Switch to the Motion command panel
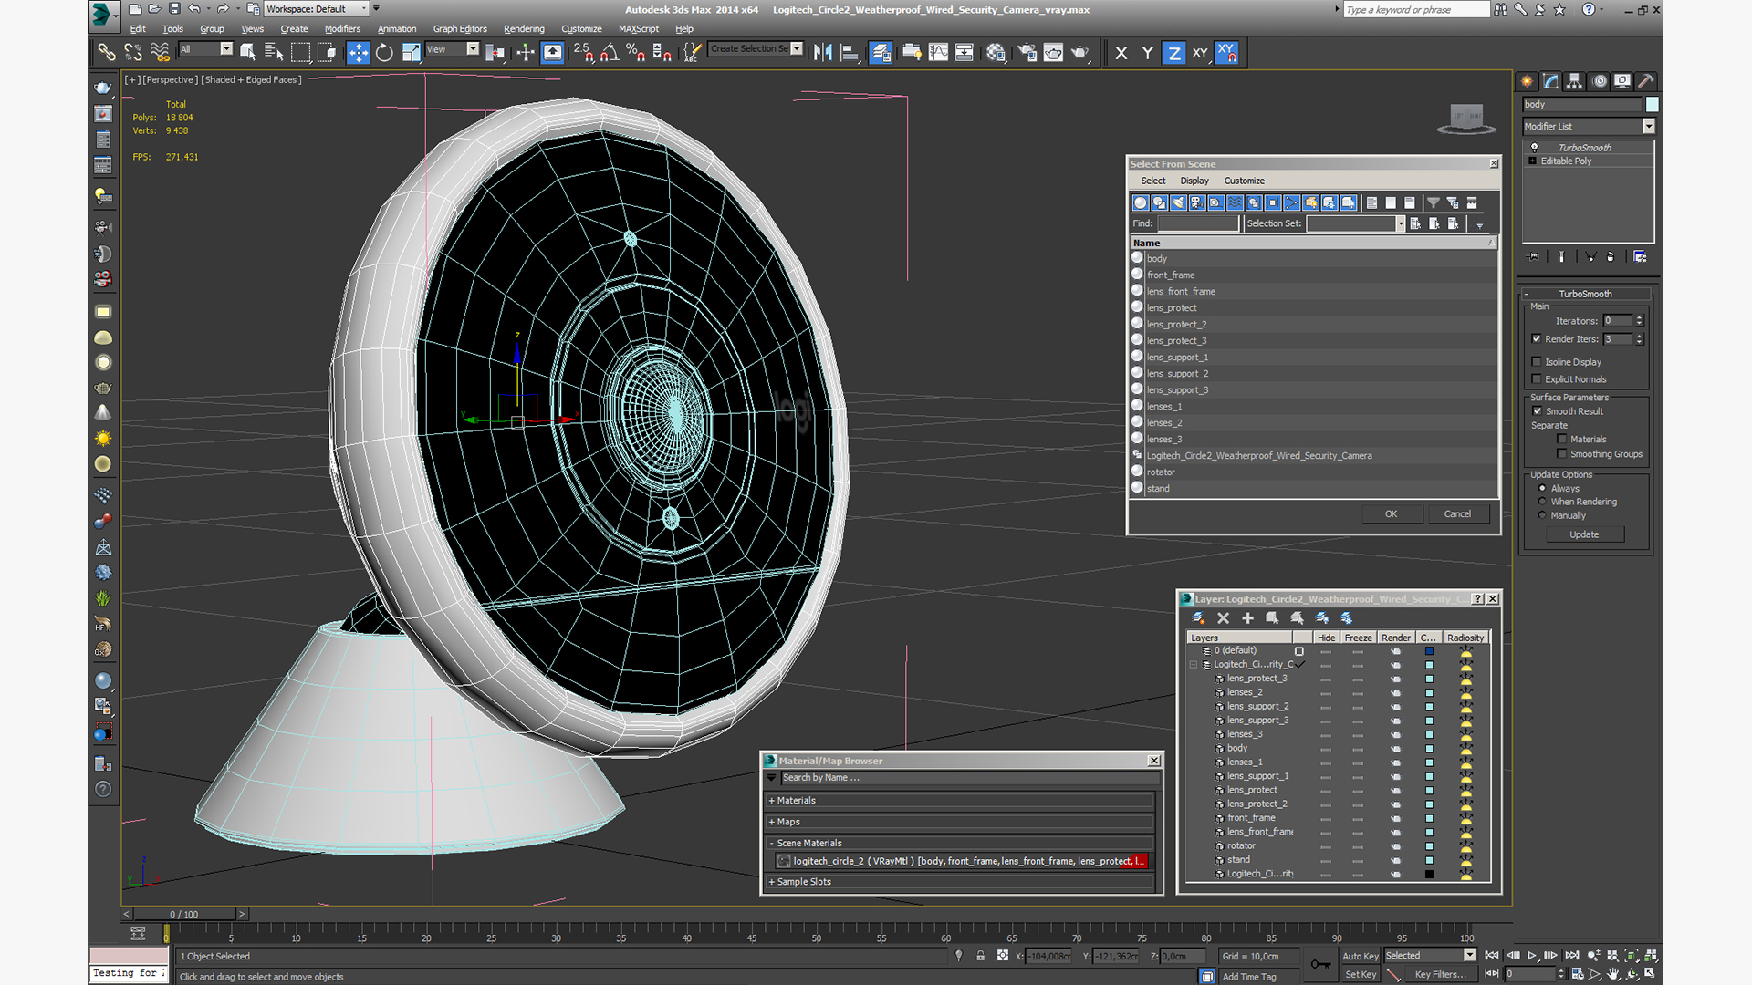 (1599, 81)
